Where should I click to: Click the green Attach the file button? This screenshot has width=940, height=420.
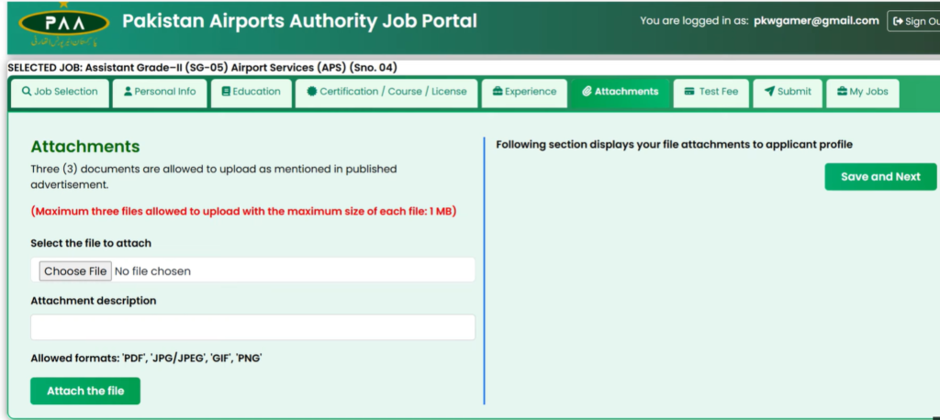(85, 391)
